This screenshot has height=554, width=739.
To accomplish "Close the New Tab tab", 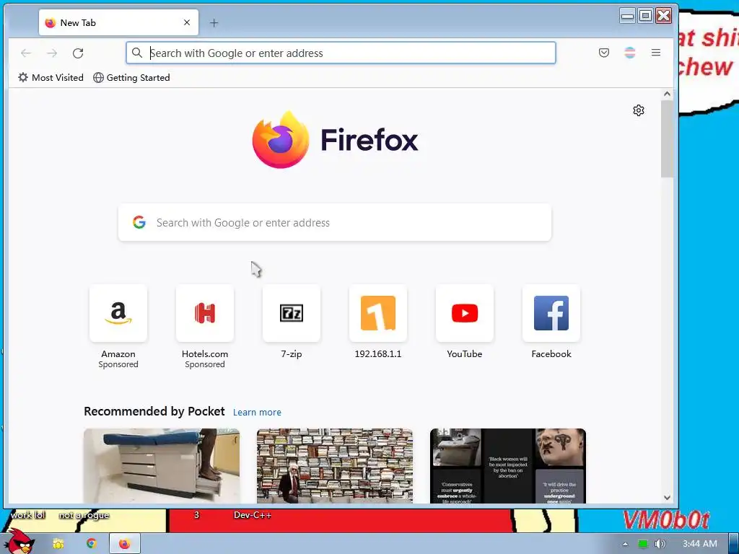I will tap(187, 22).
